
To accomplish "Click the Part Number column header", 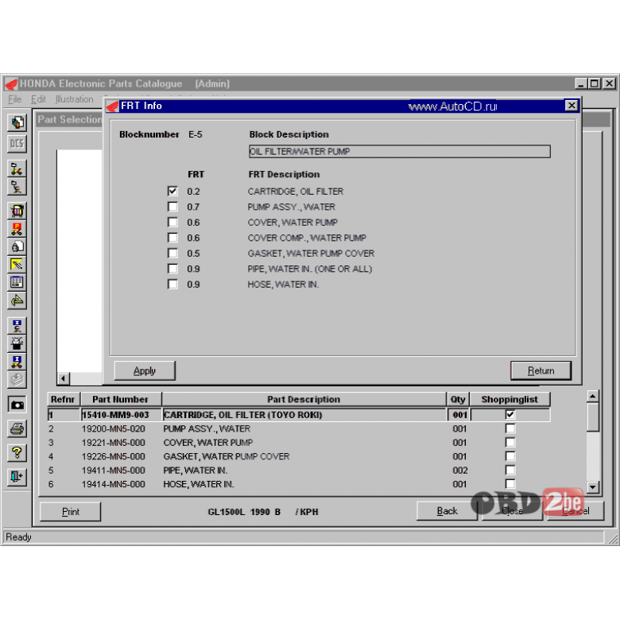I will click(x=121, y=399).
